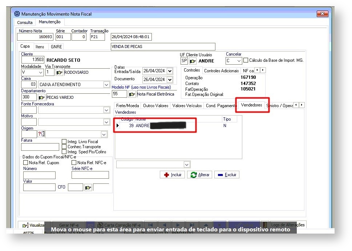Image resolution: width=352 pixels, height=251 pixels.
Task: Select the Vendedores tab
Action: (251, 105)
